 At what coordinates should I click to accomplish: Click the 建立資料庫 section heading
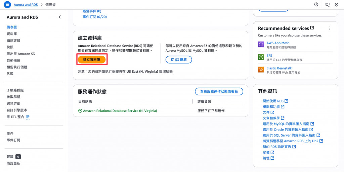(90, 38)
